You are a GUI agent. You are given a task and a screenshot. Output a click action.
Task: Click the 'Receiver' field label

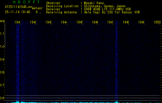pyautogui.click(x=53, y=9)
